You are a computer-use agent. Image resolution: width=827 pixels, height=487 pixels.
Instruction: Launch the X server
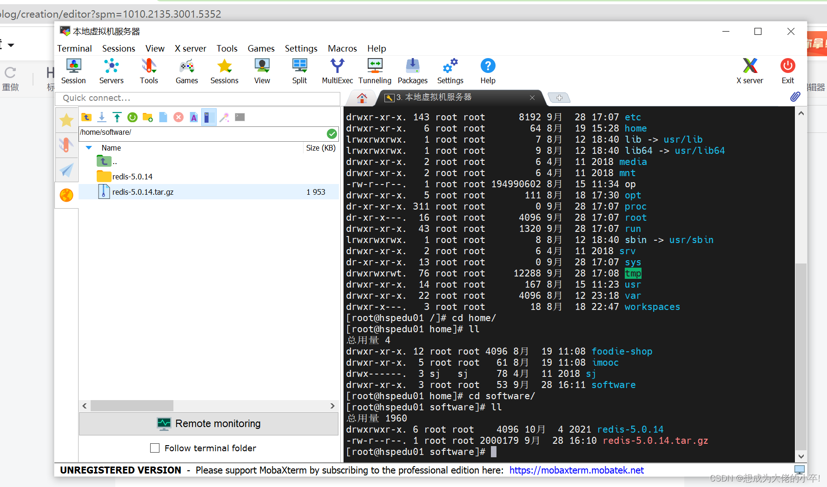coord(750,71)
